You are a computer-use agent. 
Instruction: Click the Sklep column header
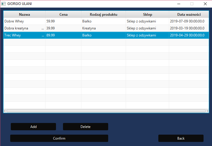coord(148,15)
